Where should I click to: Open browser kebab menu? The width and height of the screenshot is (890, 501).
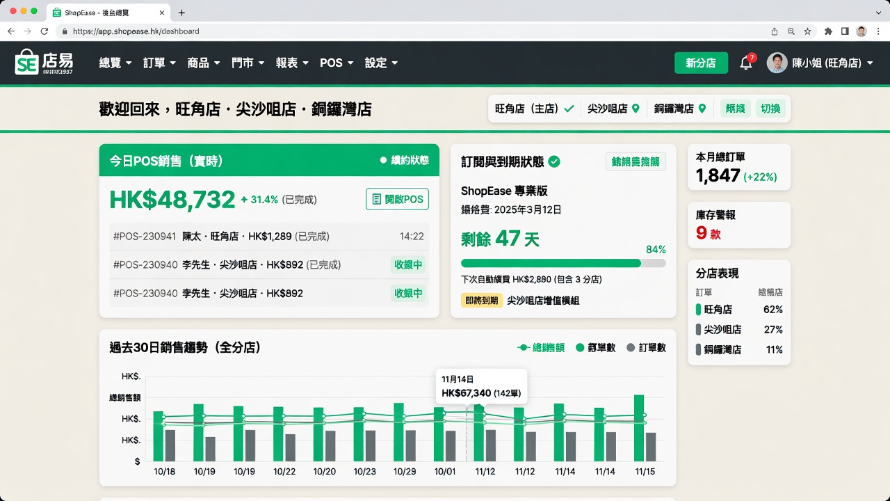pyautogui.click(x=879, y=31)
